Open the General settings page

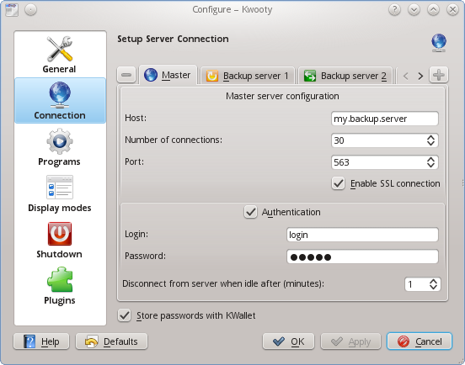60,55
